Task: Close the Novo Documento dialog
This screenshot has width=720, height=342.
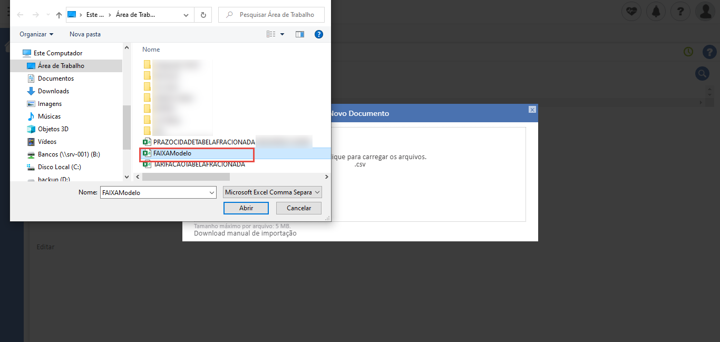Action: [x=532, y=110]
